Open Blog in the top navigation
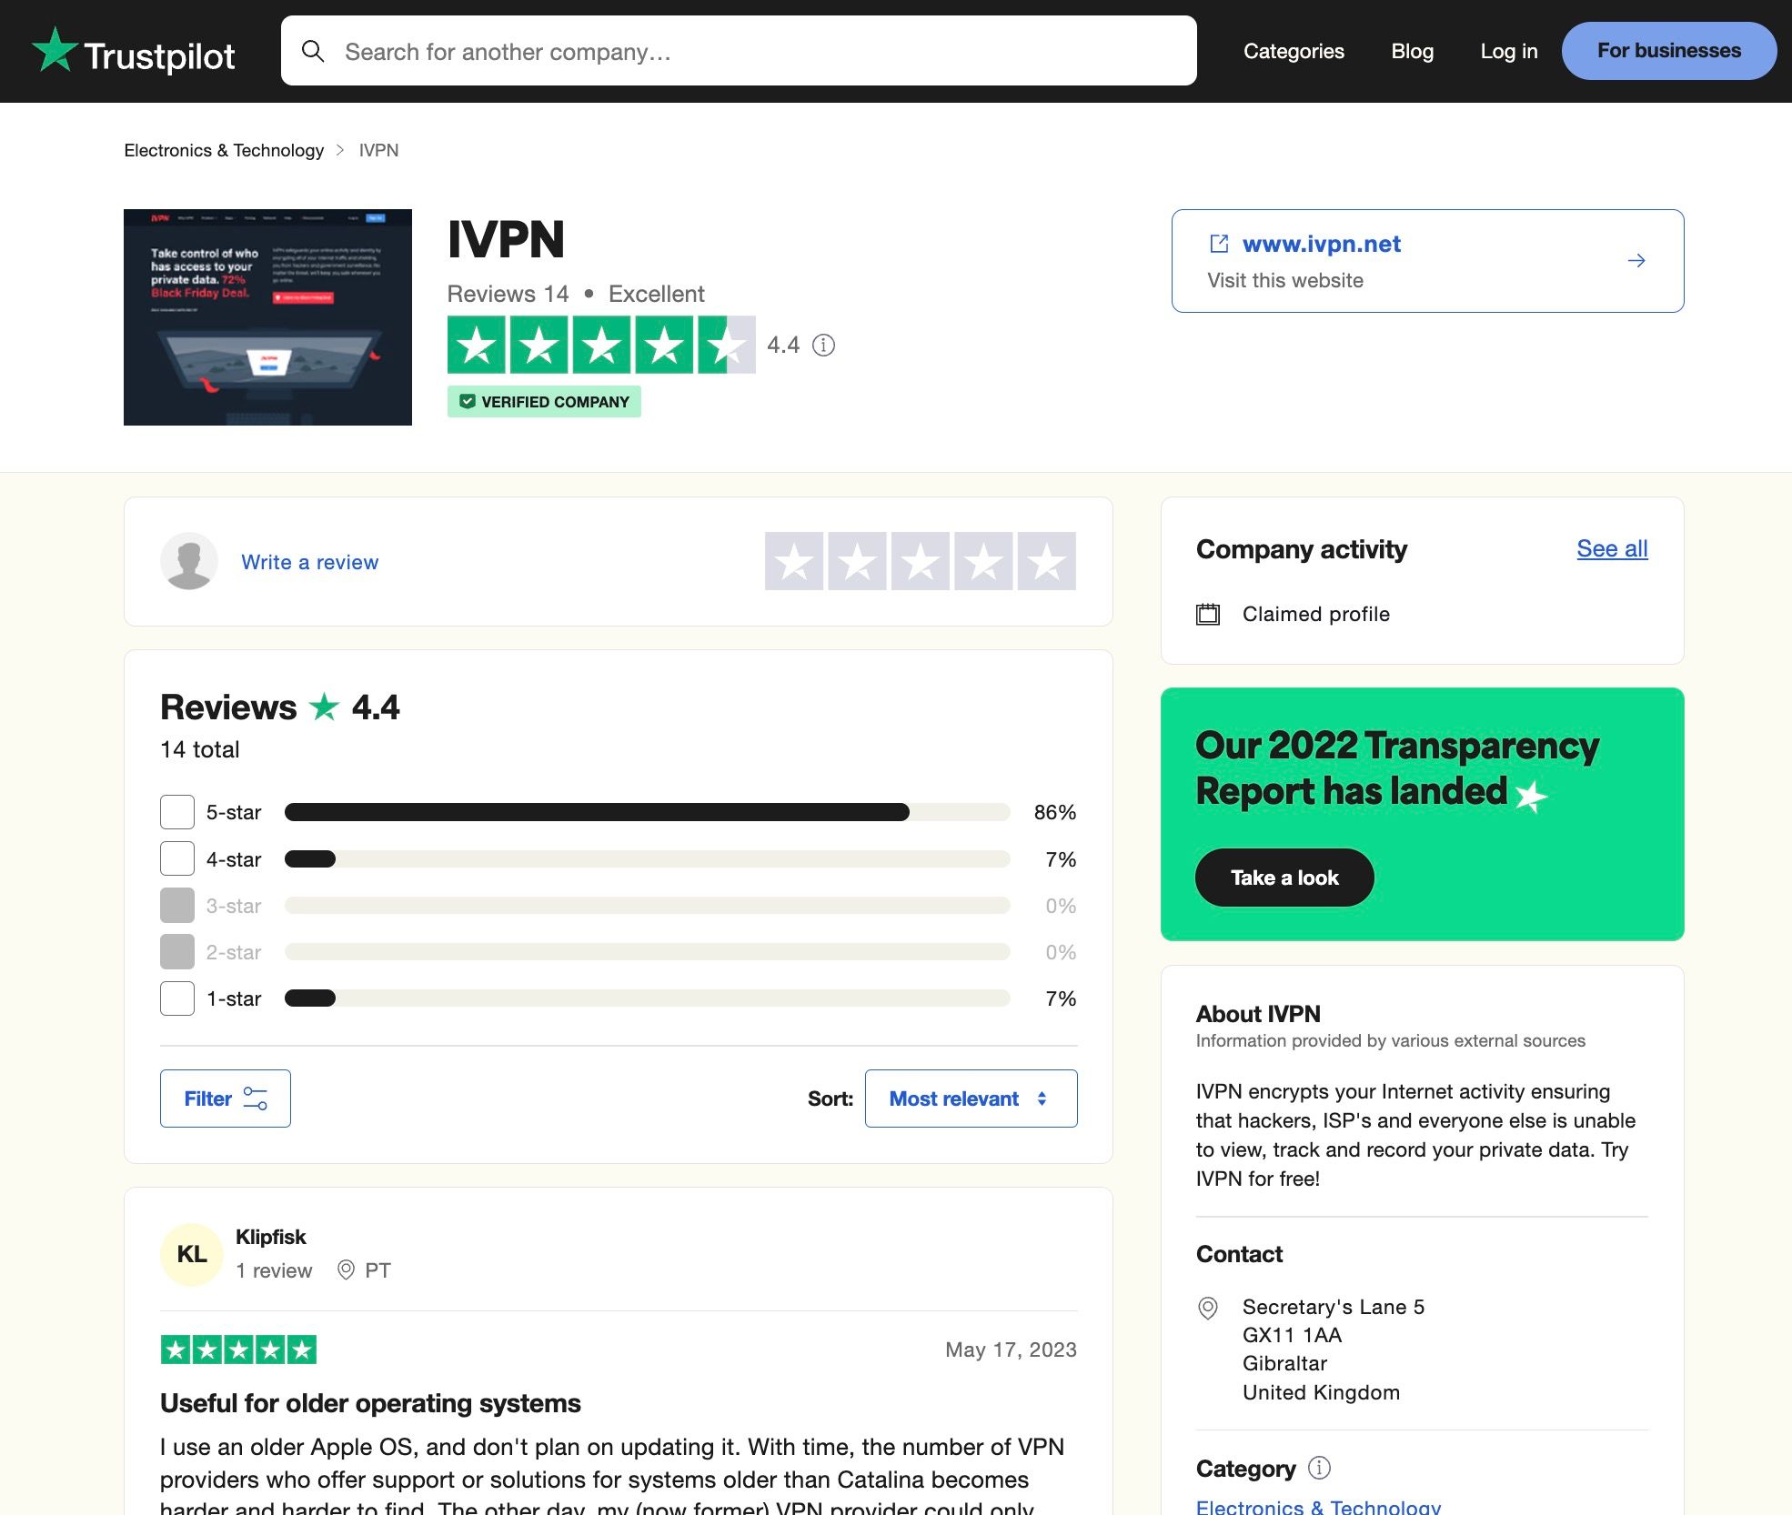Screen dimensions: 1792x1515 coord(1412,51)
